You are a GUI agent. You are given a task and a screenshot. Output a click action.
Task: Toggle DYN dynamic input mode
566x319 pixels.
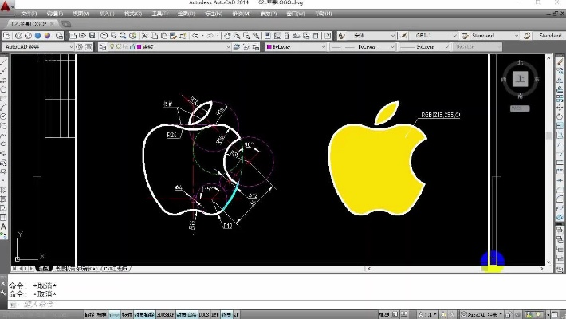214,314
